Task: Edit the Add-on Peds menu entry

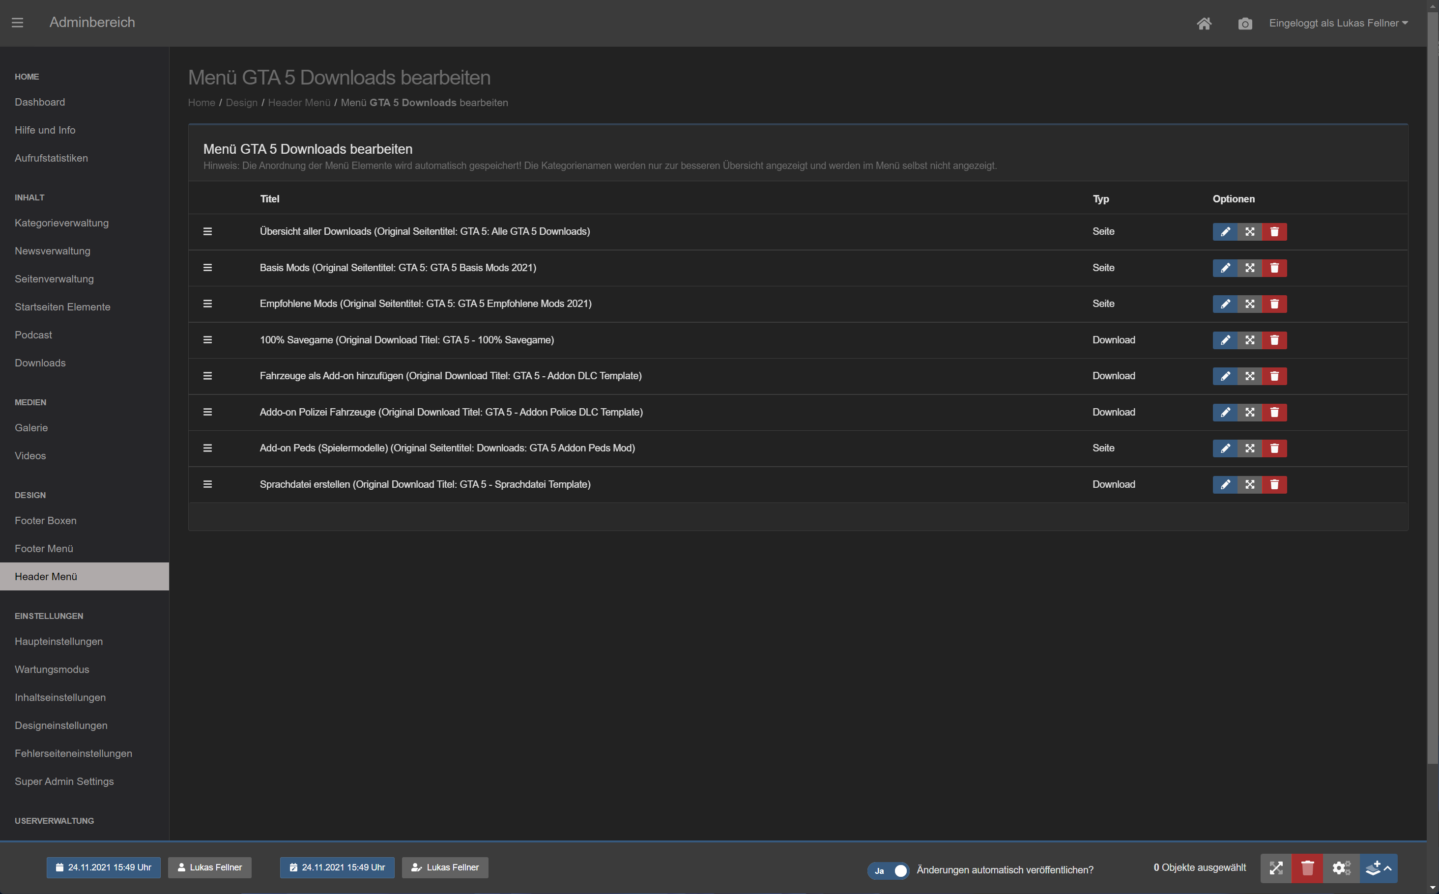Action: click(1225, 448)
